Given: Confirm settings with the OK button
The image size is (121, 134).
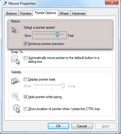Looking at the screenshot, I should coord(58,126).
